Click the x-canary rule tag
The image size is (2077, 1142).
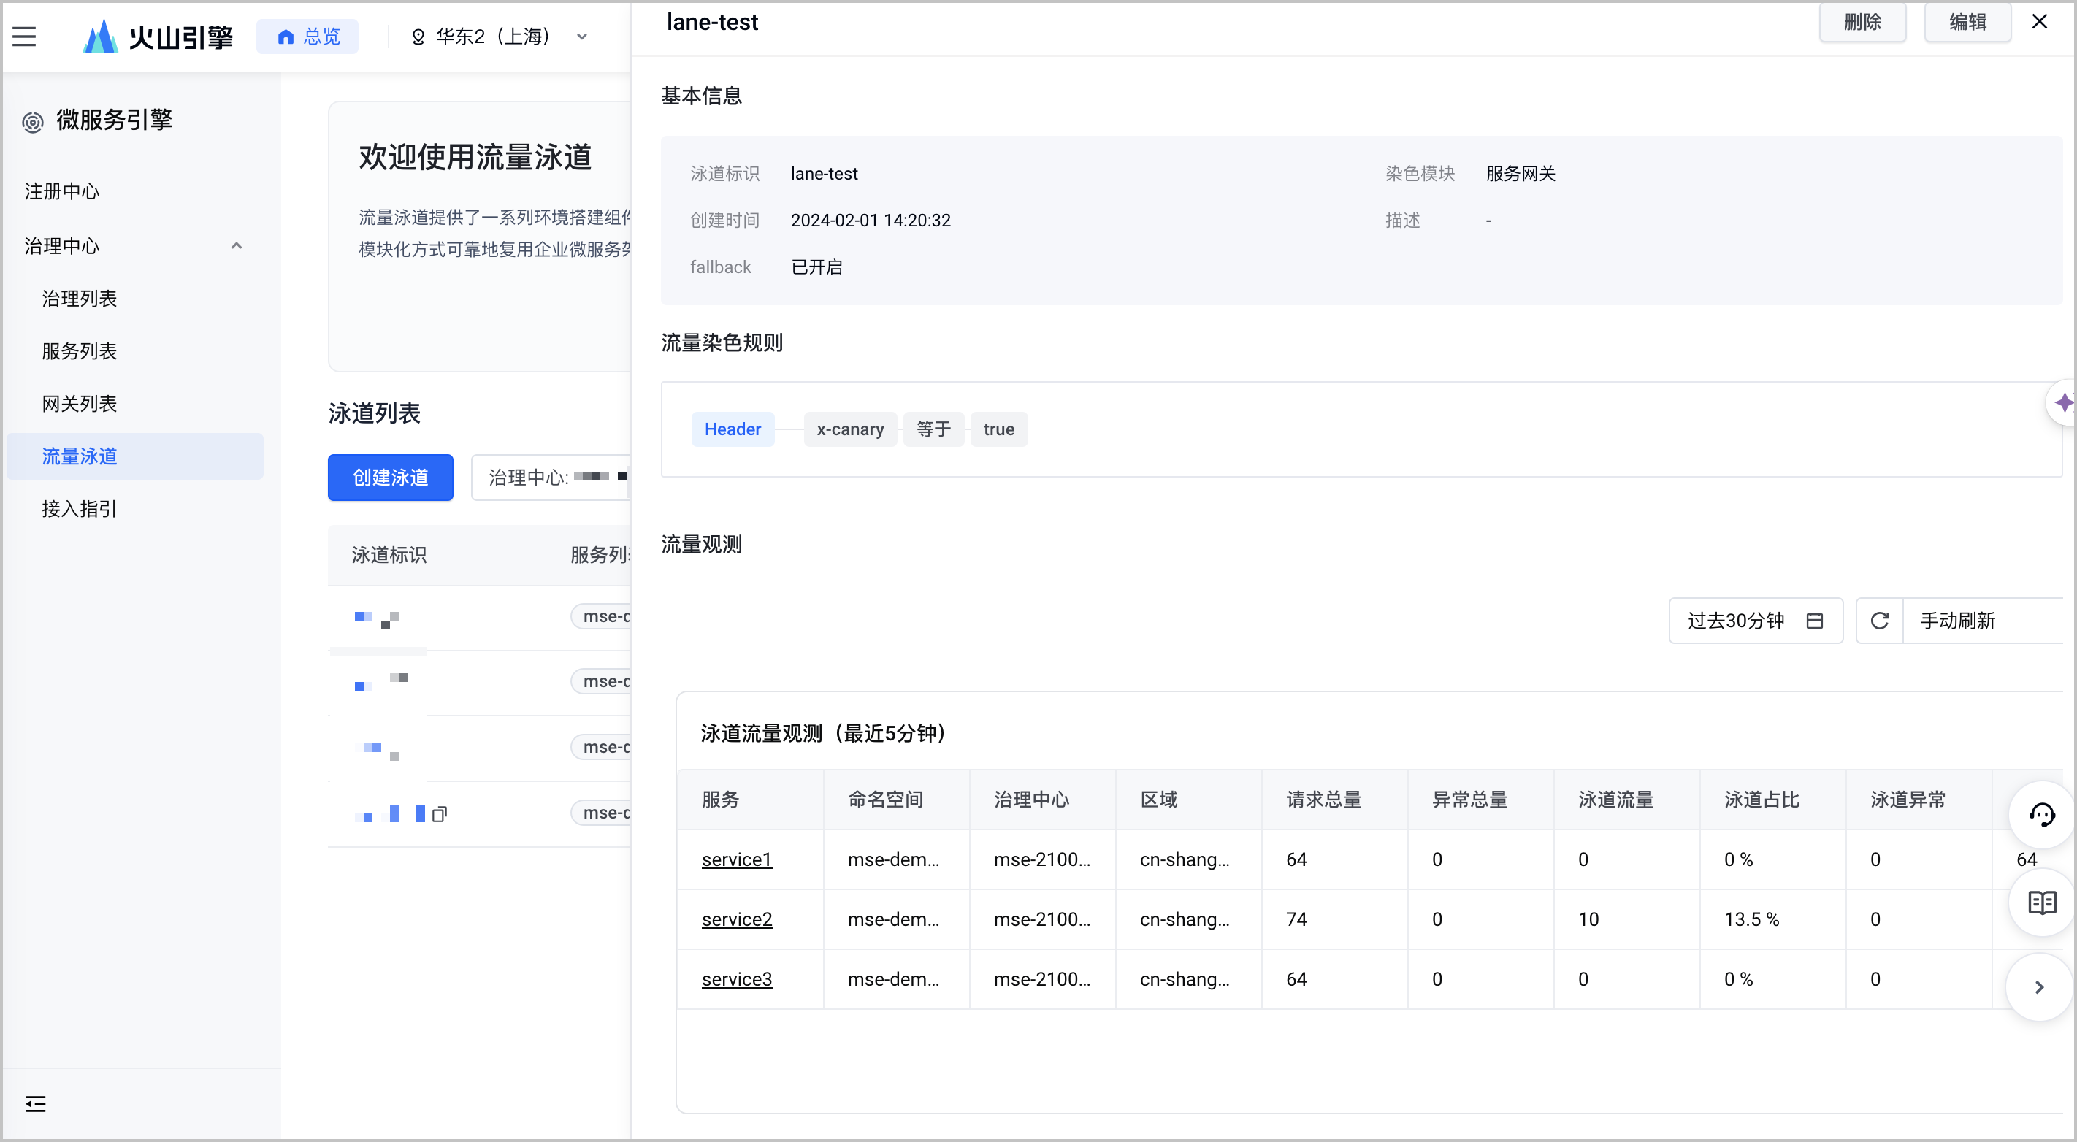point(850,429)
